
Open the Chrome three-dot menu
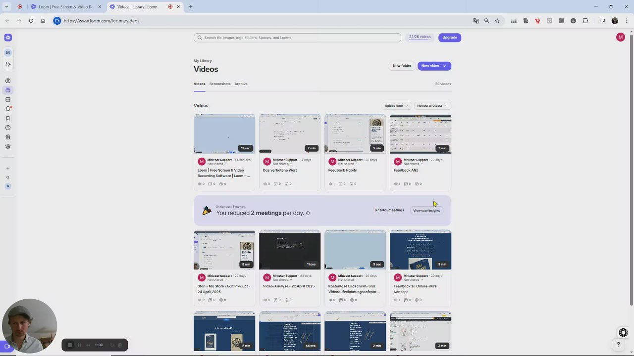(x=627, y=21)
